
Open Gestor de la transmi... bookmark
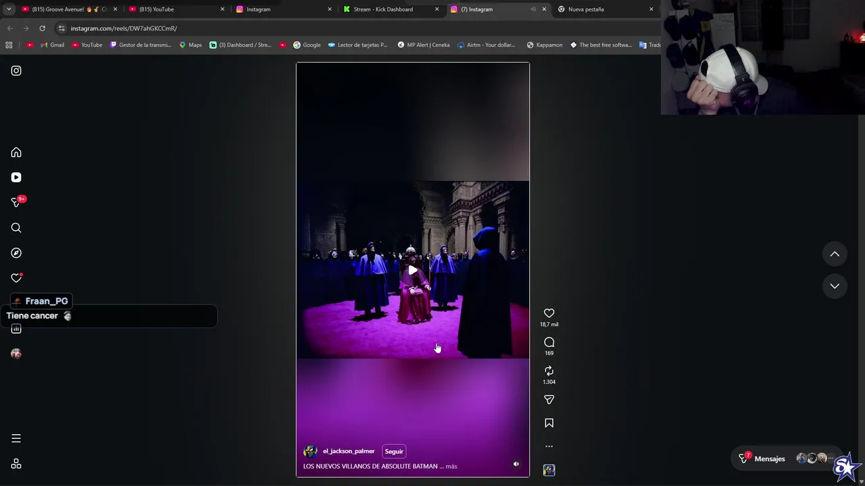click(141, 45)
